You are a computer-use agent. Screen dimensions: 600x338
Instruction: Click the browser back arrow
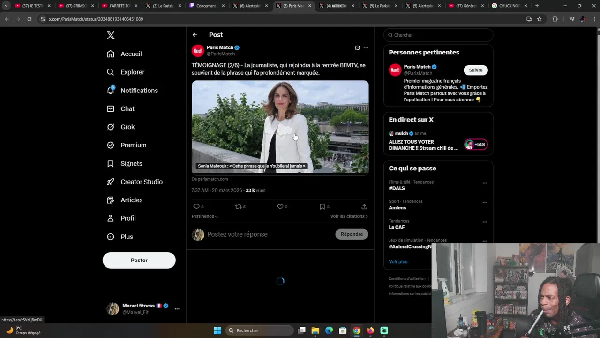click(x=7, y=19)
